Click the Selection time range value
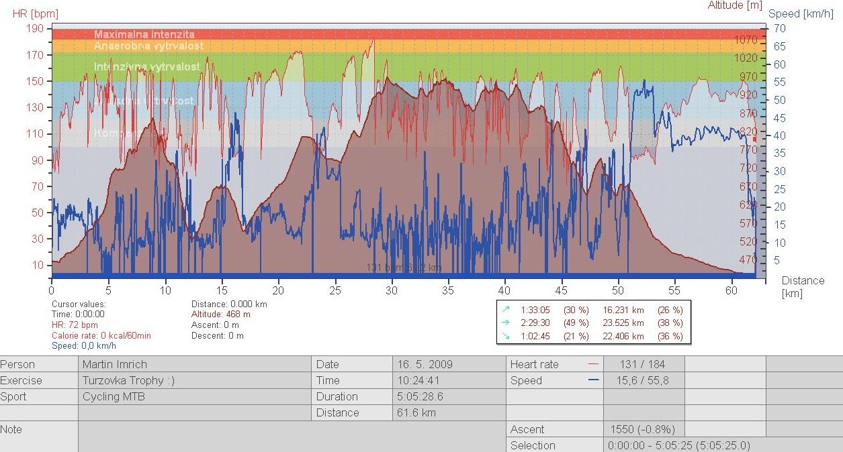Screen dimensions: 843x452 pyautogui.click(x=678, y=445)
